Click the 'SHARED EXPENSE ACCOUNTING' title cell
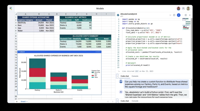 coord(36,17)
